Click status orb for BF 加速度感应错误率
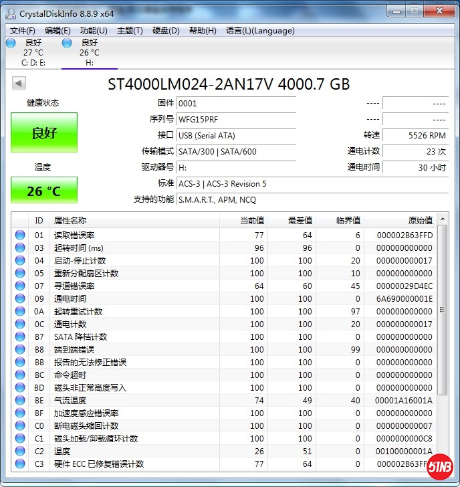Image resolution: width=460 pixels, height=487 pixels. (x=20, y=413)
